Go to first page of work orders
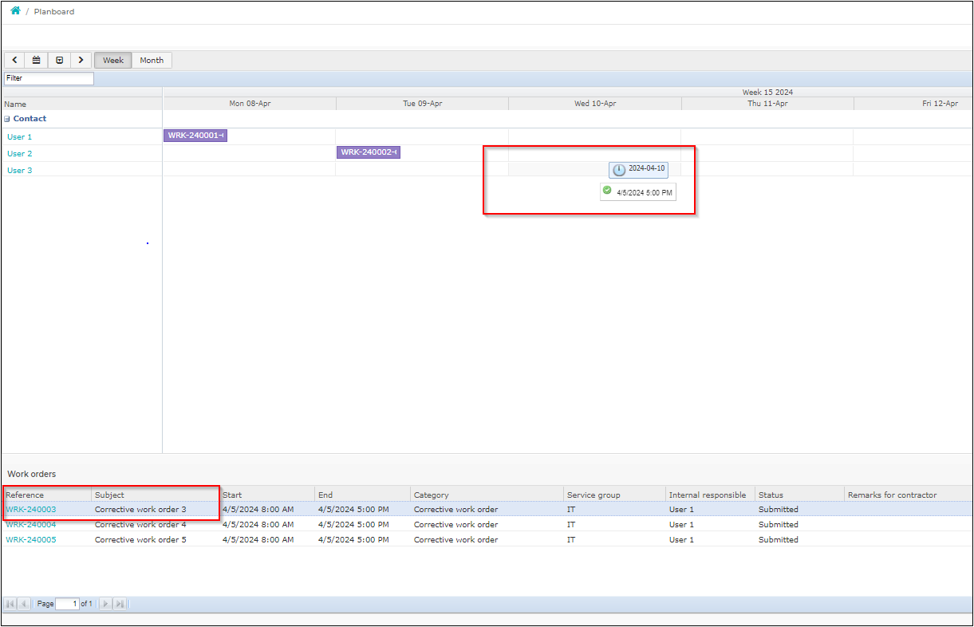974x627 pixels. point(10,604)
